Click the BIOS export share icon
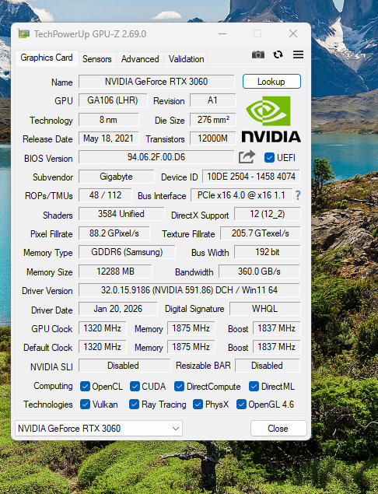 coord(247,157)
